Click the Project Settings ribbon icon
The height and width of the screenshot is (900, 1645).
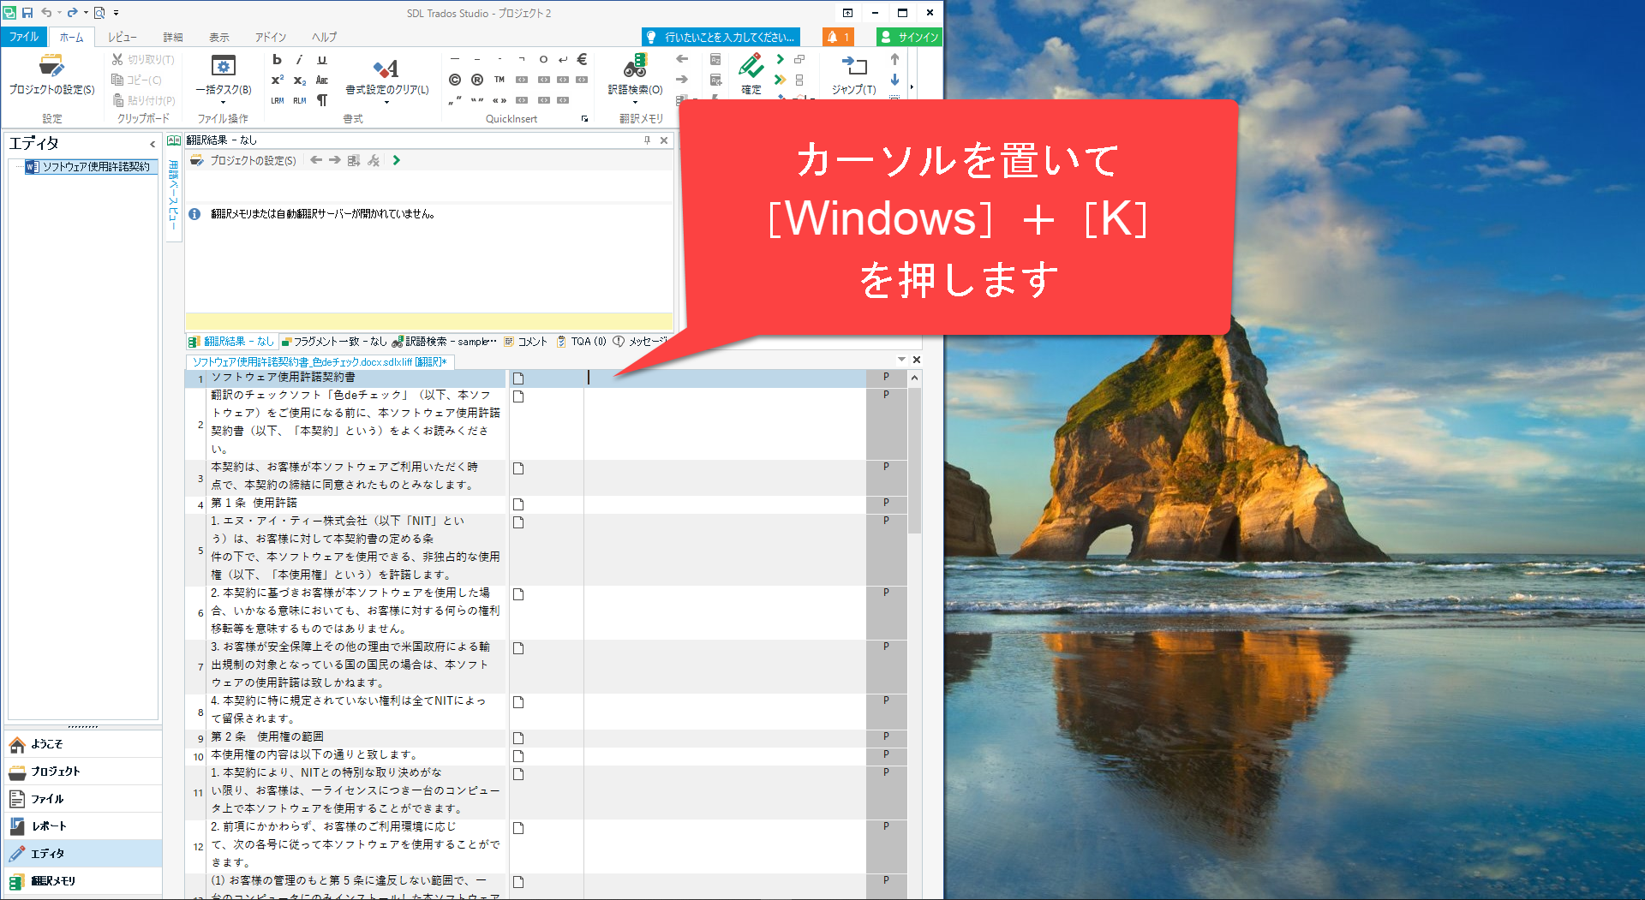(x=51, y=67)
